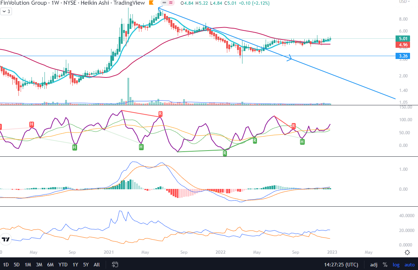418x270 pixels.
Task: Select the 1Y time range
Action: point(75,265)
